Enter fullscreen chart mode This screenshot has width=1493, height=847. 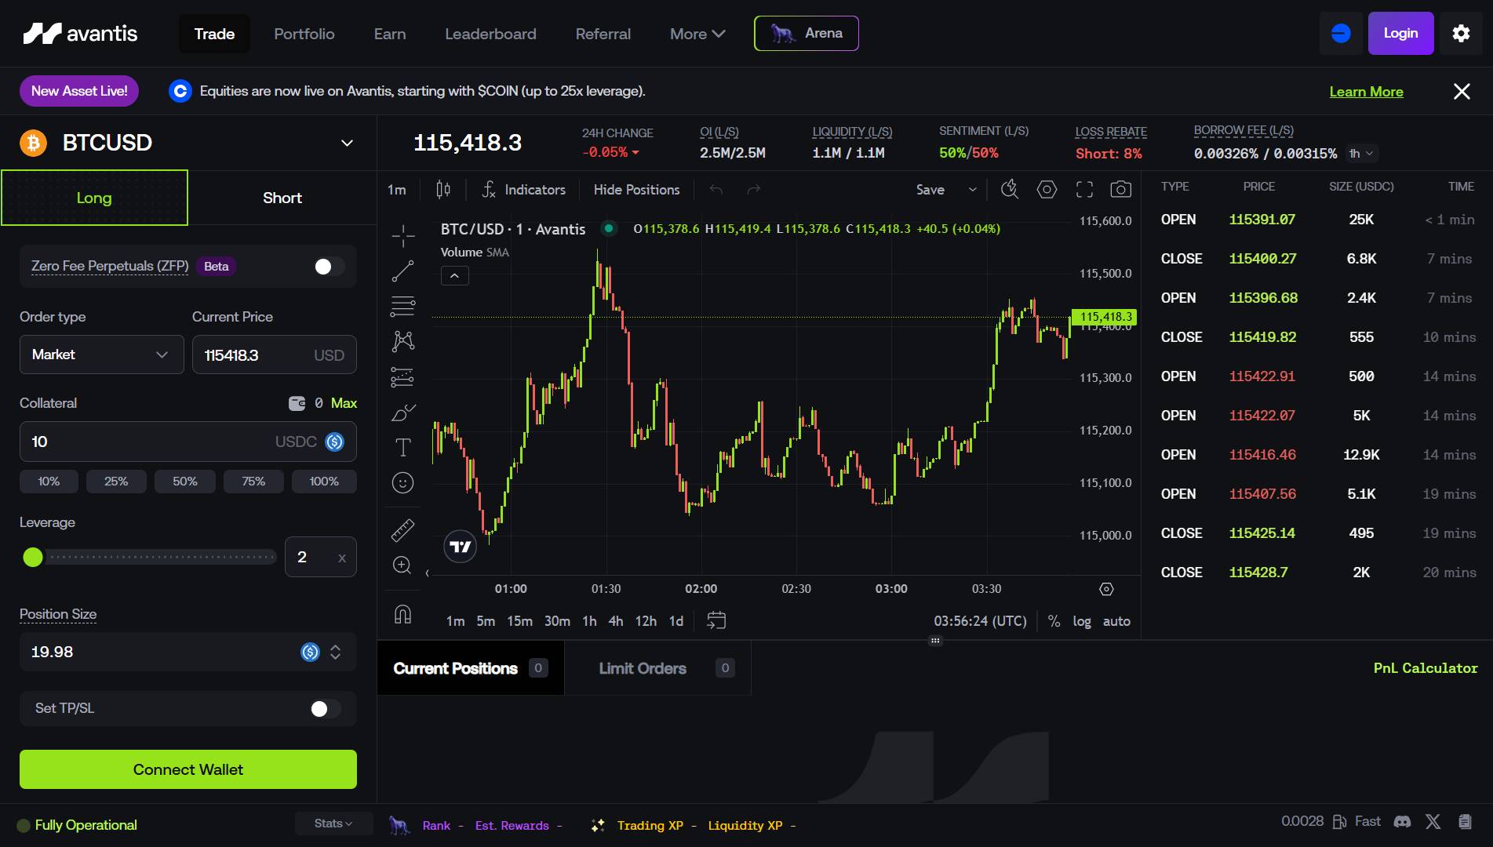(1084, 190)
